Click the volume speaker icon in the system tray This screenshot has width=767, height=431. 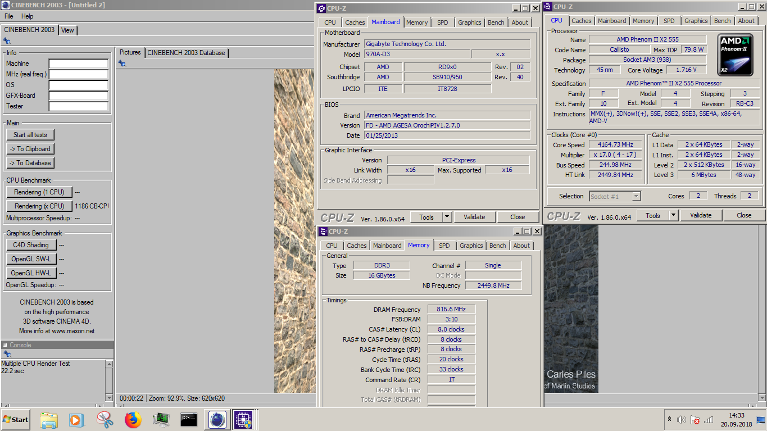[x=682, y=420]
